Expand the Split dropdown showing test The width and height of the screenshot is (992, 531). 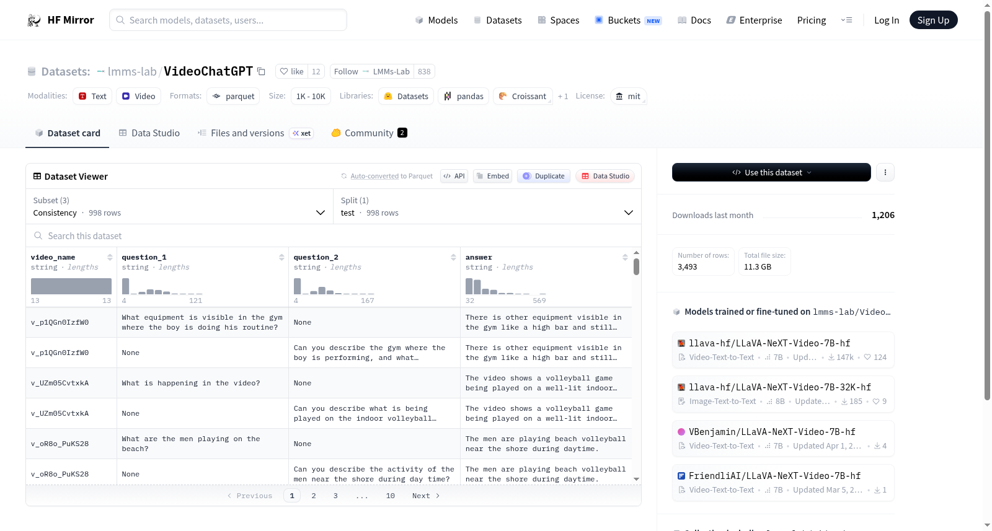pyautogui.click(x=487, y=206)
